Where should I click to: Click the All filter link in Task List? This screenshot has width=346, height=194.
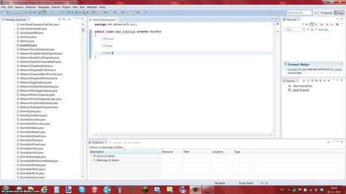(x=312, y=30)
